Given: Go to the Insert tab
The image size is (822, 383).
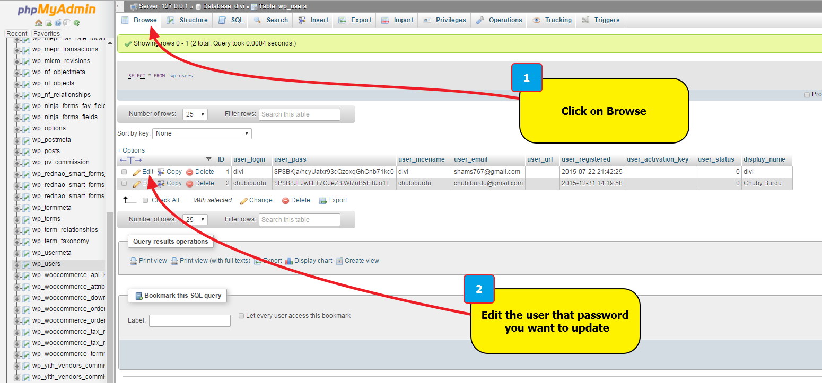Looking at the screenshot, I should 313,20.
